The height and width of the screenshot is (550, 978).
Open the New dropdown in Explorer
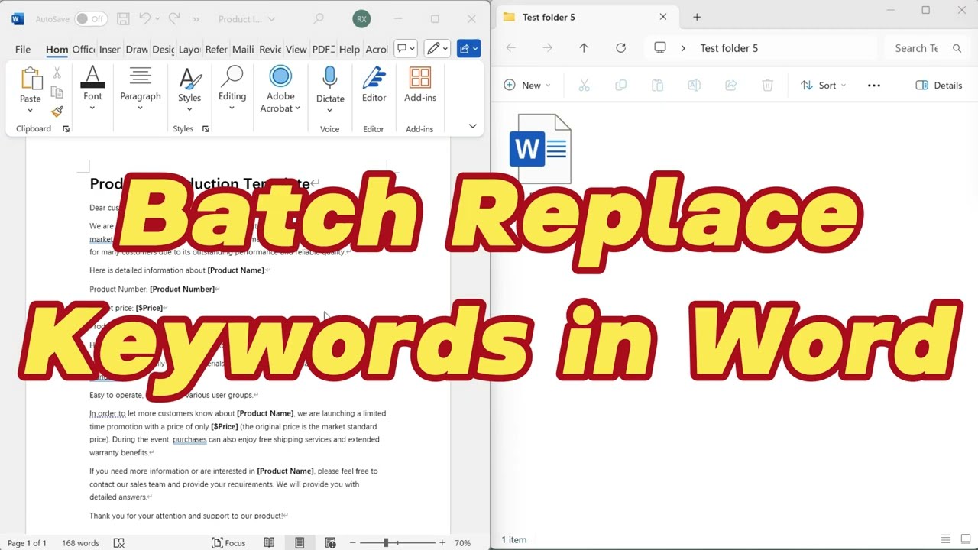(x=527, y=86)
